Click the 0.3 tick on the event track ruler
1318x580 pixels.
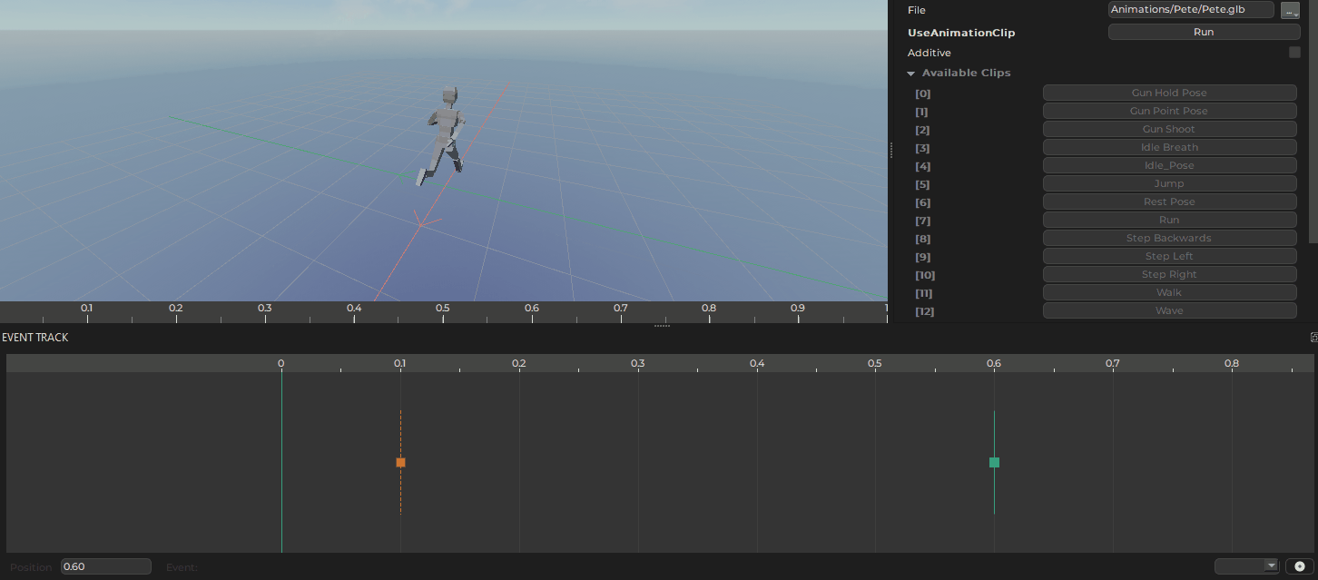coord(638,363)
